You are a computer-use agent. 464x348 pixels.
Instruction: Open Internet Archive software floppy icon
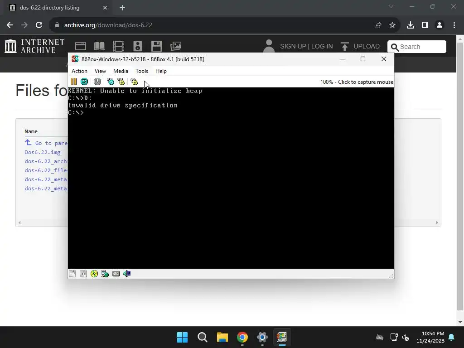coord(156,46)
